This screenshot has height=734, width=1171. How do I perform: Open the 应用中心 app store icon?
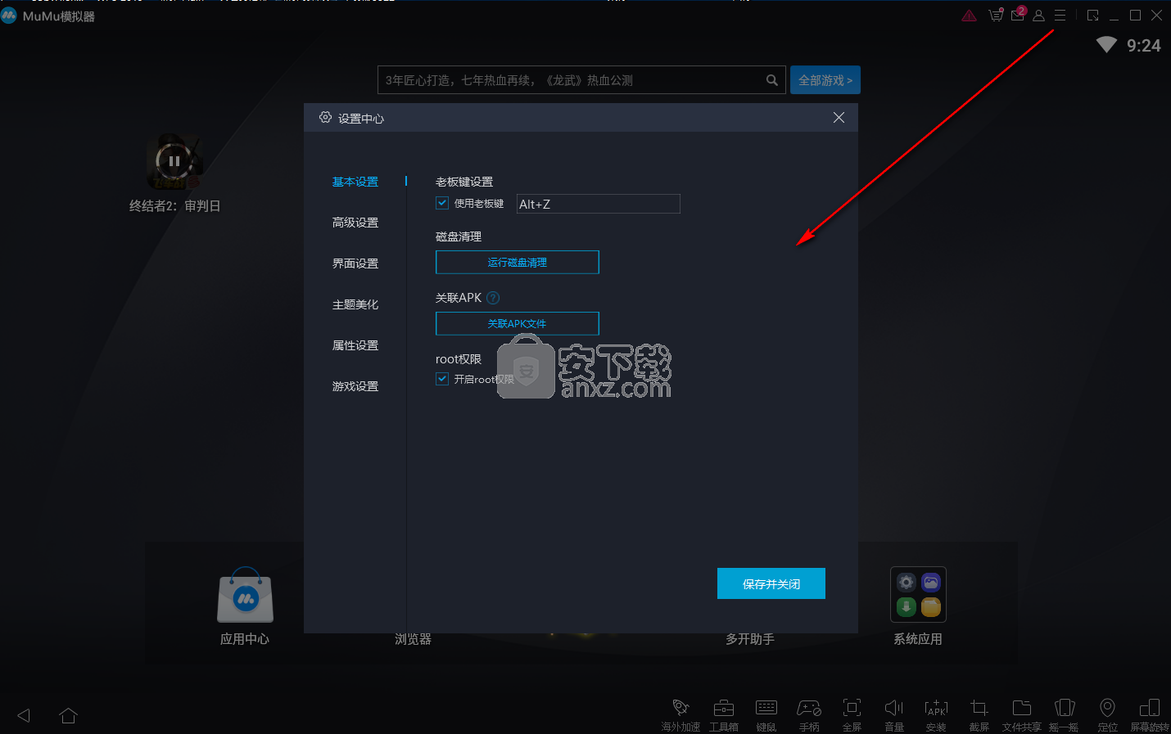pos(245,595)
